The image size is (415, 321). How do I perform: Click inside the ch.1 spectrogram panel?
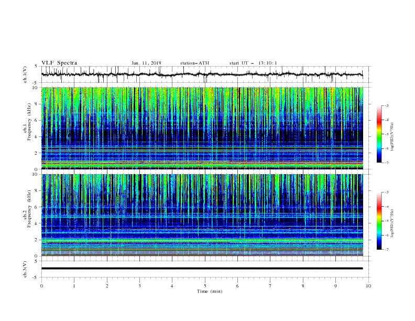click(202, 128)
